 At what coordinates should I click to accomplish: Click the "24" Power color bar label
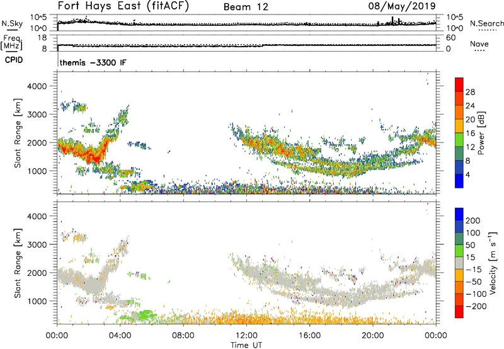coord(470,106)
